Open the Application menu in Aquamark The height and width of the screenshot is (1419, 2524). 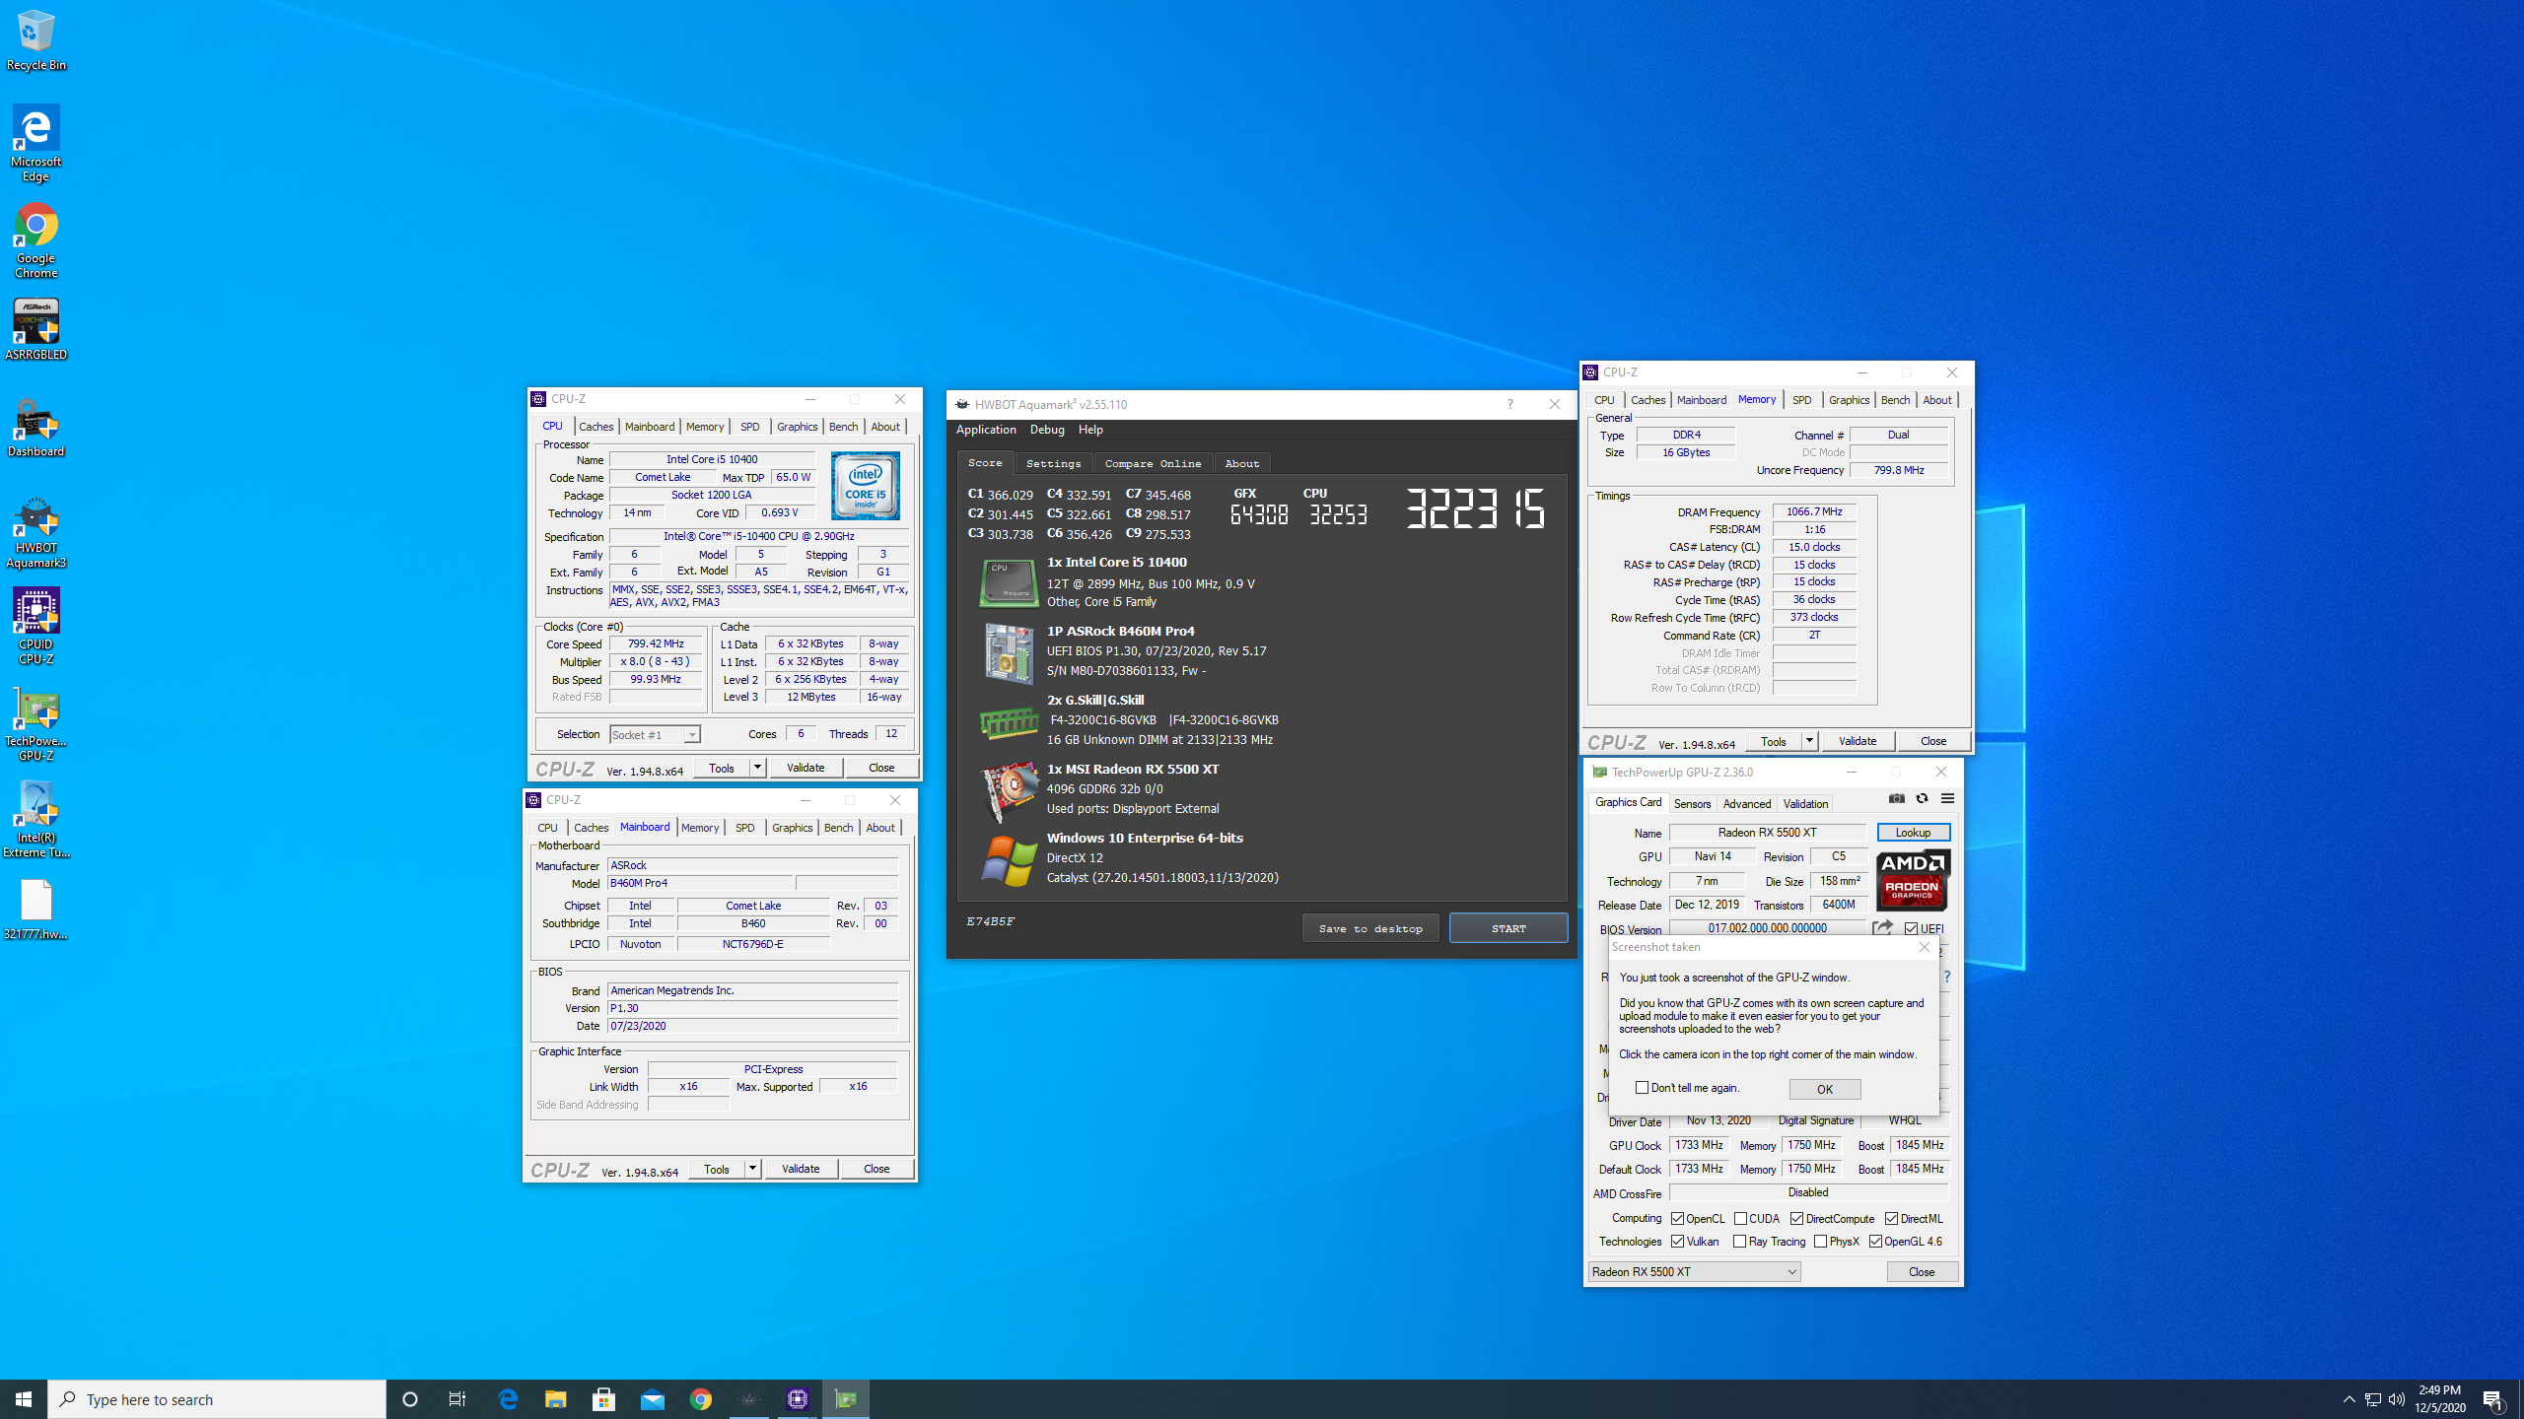pos(985,430)
